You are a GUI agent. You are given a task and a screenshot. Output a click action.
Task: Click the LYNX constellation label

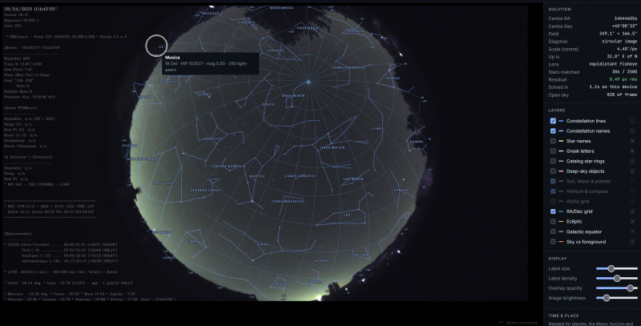point(376,129)
